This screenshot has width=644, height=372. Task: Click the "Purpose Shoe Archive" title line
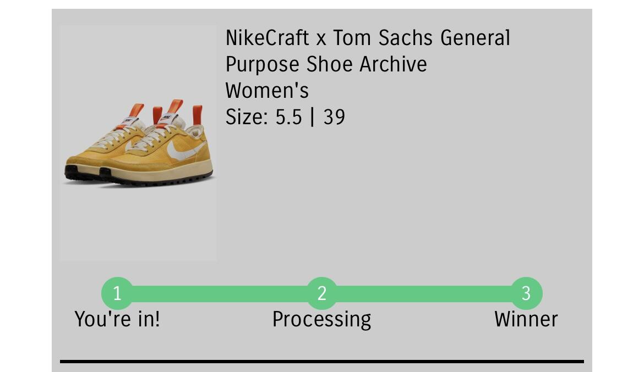click(326, 64)
